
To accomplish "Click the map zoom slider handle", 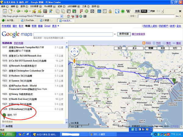I will tap(74, 90).
